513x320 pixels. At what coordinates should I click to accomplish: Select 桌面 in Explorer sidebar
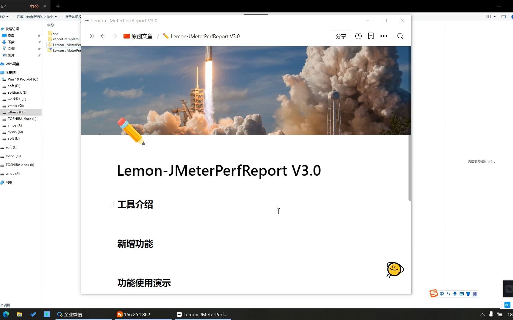pyautogui.click(x=9, y=35)
